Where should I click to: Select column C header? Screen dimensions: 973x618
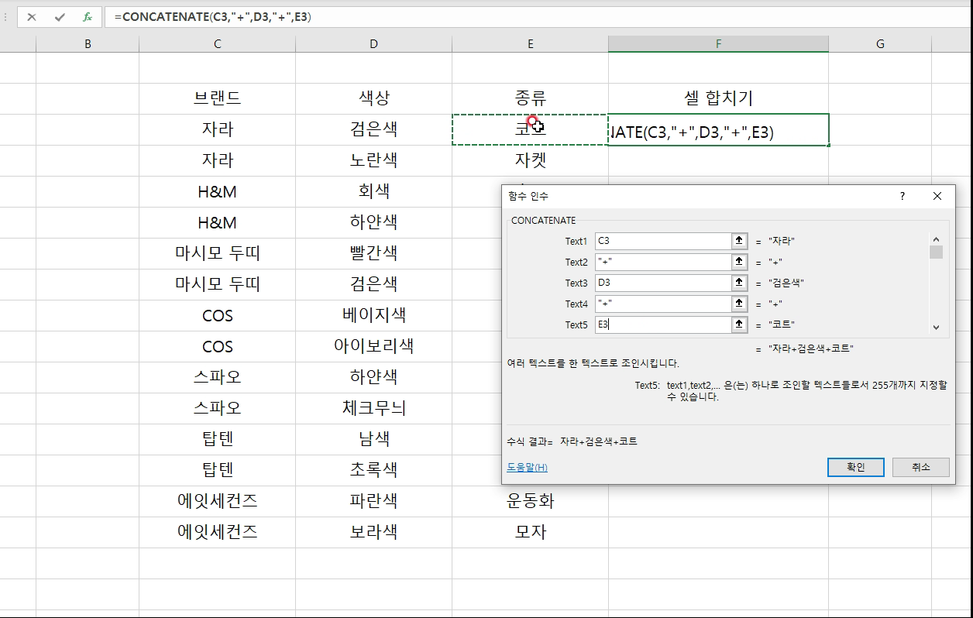click(x=217, y=44)
